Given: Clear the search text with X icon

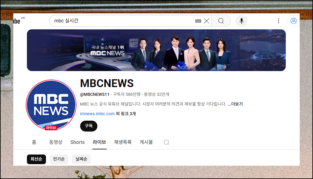Looking at the screenshot, I should (x=207, y=21).
